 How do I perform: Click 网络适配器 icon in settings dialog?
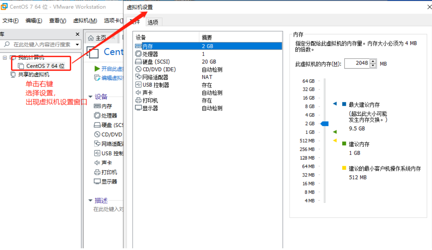click(138, 77)
